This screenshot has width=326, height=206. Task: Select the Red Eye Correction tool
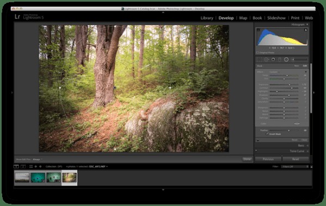[273, 59]
